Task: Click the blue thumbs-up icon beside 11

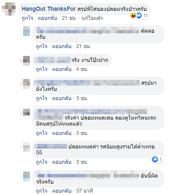Action: click(139, 15)
